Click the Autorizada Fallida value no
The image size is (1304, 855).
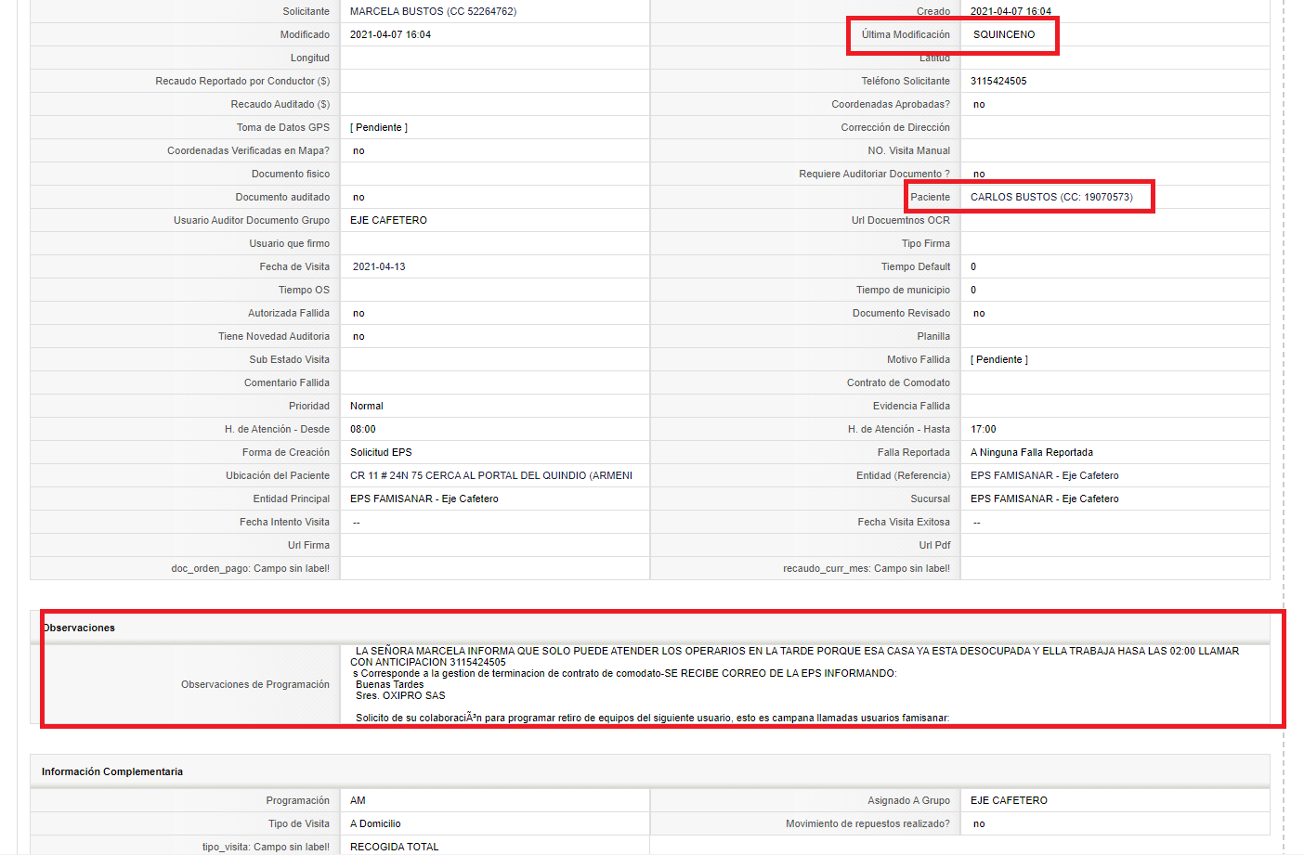(x=359, y=313)
